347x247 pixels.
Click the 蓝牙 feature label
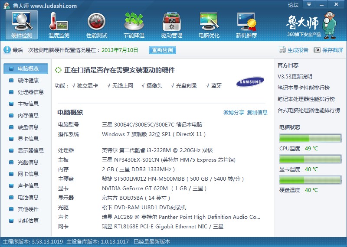[216, 85]
